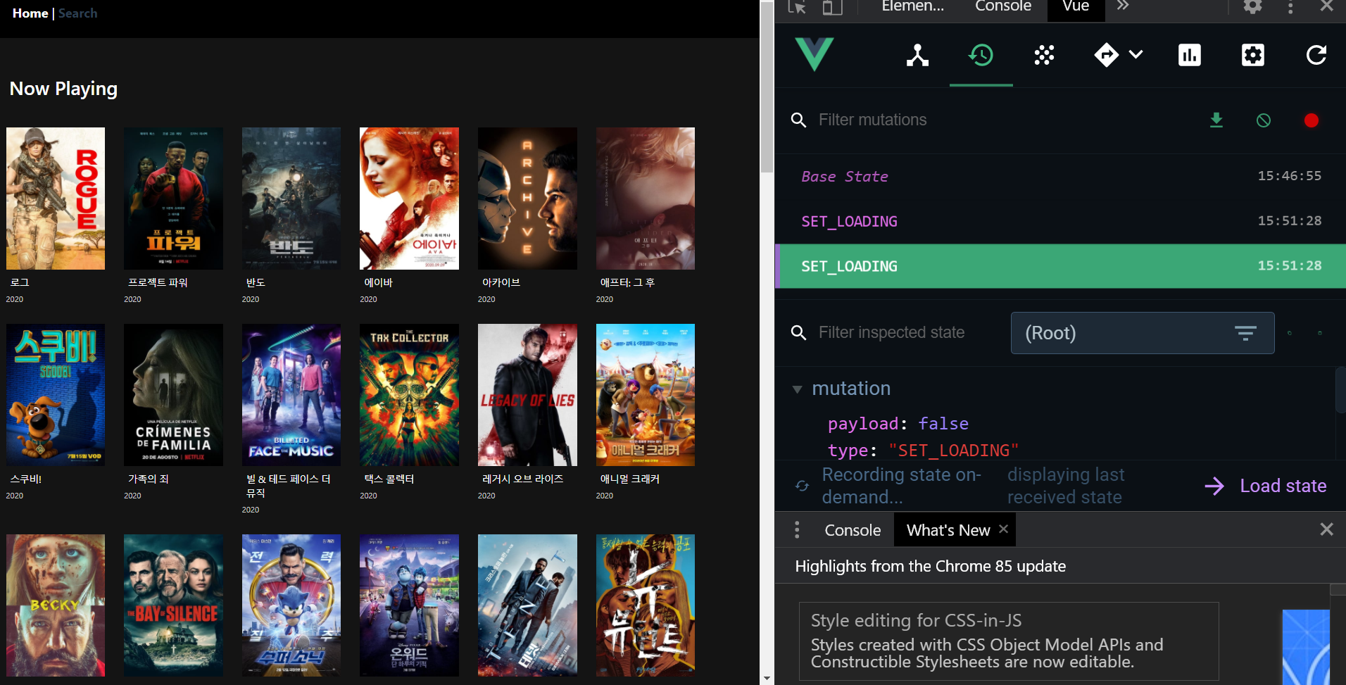Open the 가족의 죄 poster
The width and height of the screenshot is (1346, 685).
click(x=173, y=395)
